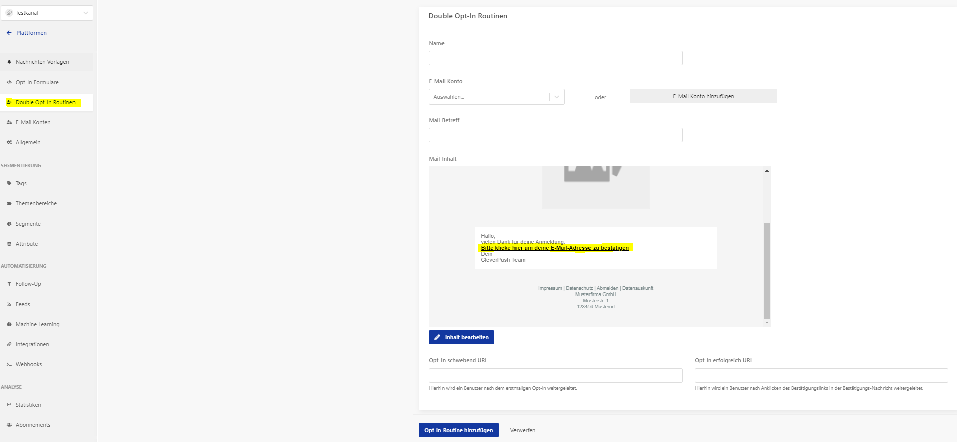Screen dimensions: 957x442
Task: Click the bell icon beside Nachrichten Vorlagen
Action: tap(9, 62)
